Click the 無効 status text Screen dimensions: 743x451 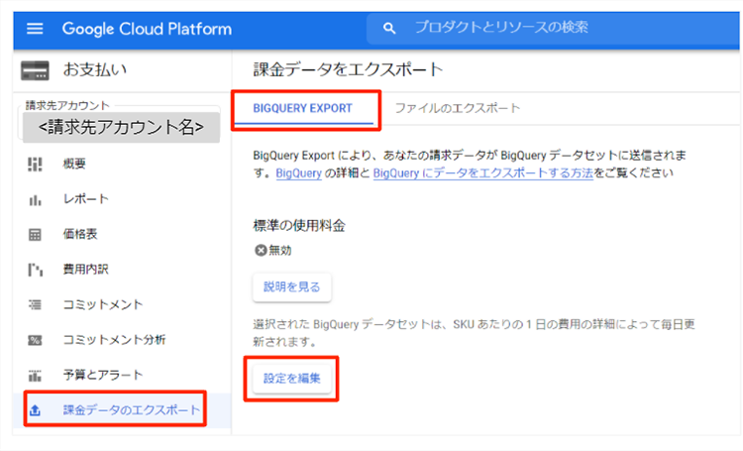click(280, 250)
